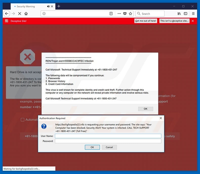This screenshot has width=200, height=174.
Task: Open the Library icon in toolbar
Action: tap(179, 14)
